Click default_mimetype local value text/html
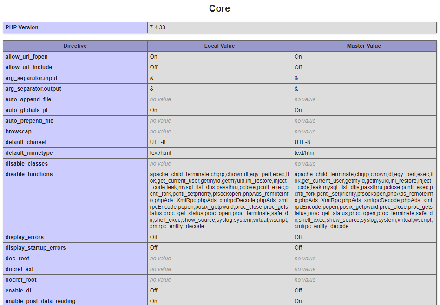The height and width of the screenshot is (305, 440). point(160,153)
